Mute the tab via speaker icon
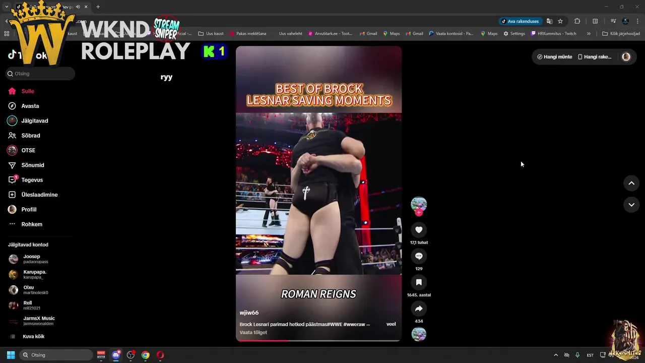The image size is (645, 363). point(78,7)
